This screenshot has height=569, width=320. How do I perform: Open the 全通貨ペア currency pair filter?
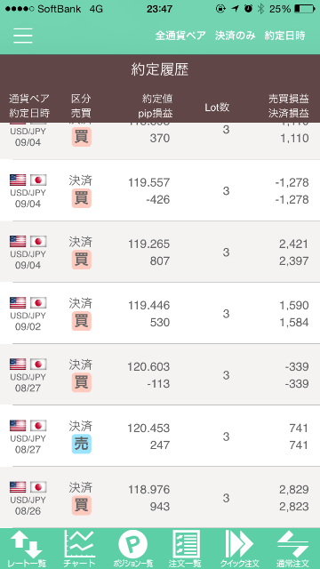click(180, 36)
